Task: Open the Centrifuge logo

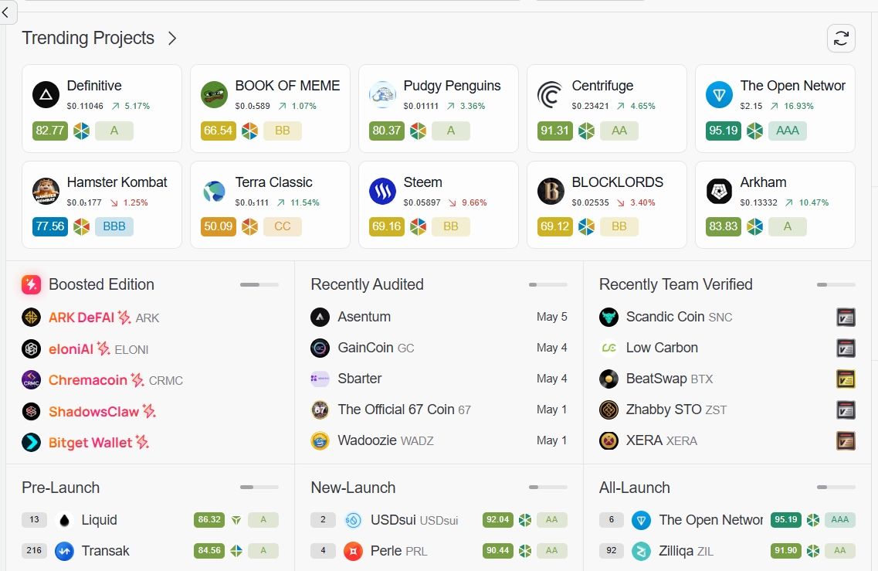Action: click(x=551, y=95)
